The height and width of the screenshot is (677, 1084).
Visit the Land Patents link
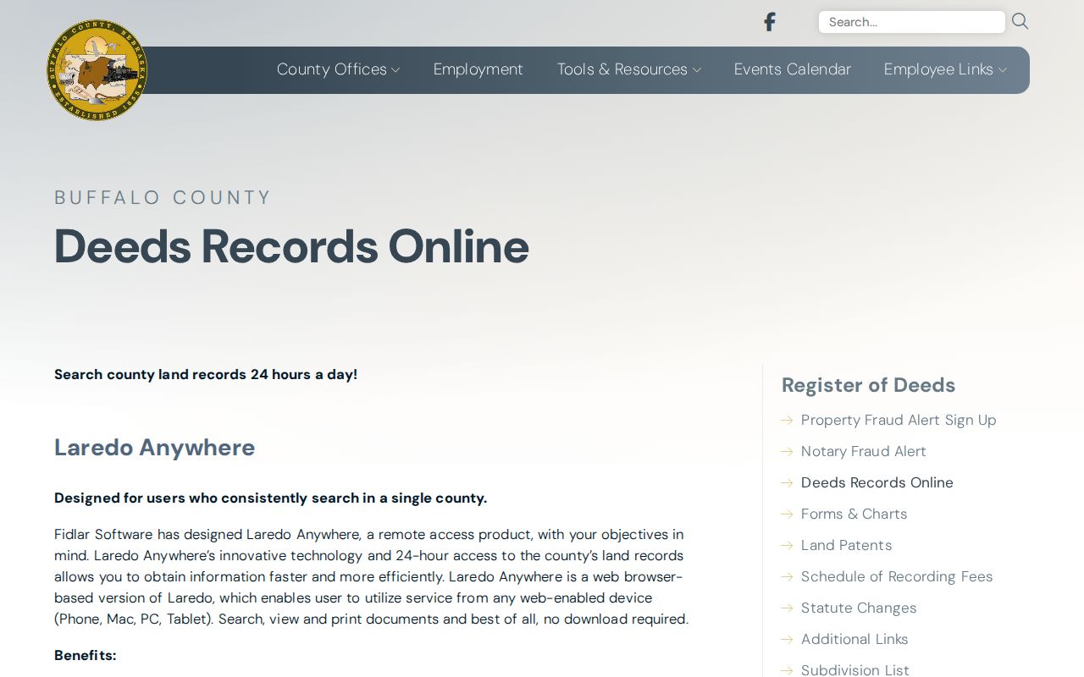coord(846,545)
